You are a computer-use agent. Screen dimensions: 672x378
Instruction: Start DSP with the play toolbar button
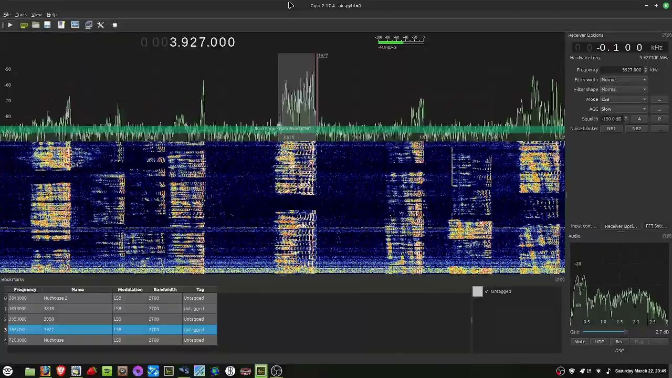point(10,25)
